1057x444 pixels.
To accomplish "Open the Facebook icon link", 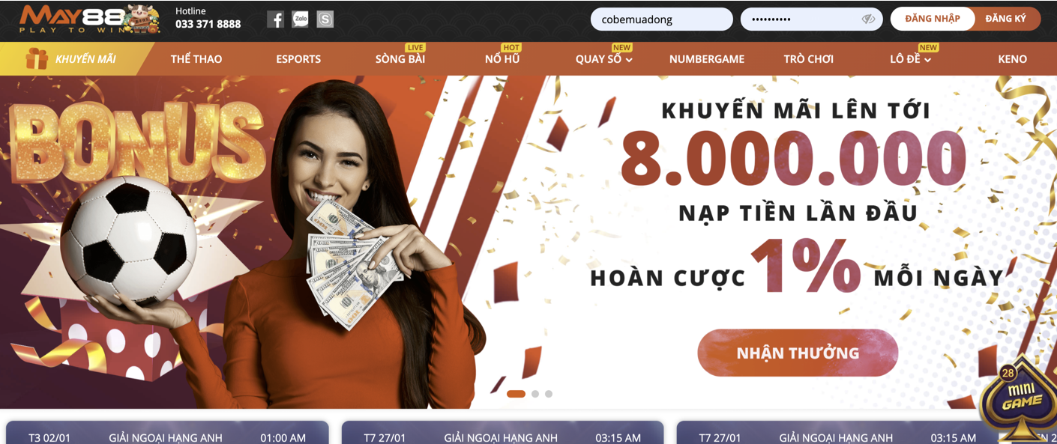I will pos(275,19).
